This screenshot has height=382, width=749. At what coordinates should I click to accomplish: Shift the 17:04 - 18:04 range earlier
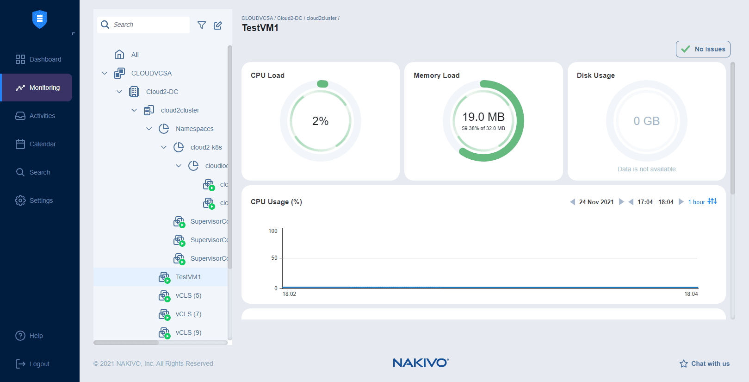(x=631, y=202)
